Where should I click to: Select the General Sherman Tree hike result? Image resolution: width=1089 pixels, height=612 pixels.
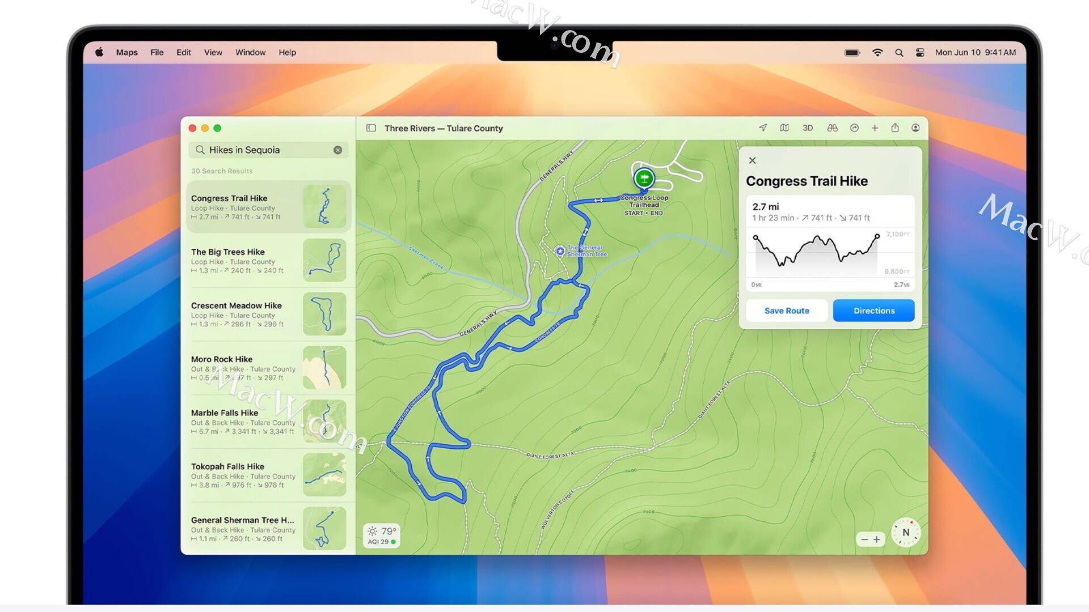268,529
